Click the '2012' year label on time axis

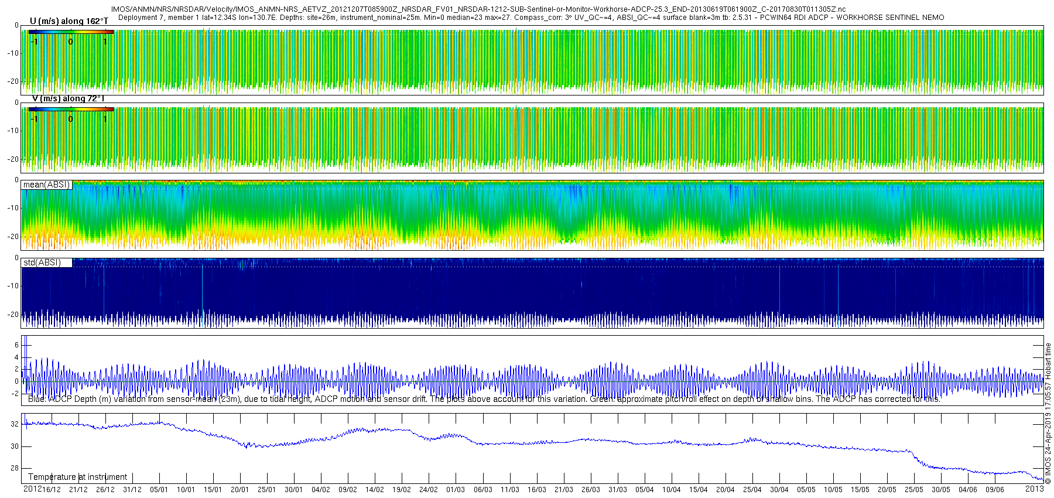tap(32, 489)
